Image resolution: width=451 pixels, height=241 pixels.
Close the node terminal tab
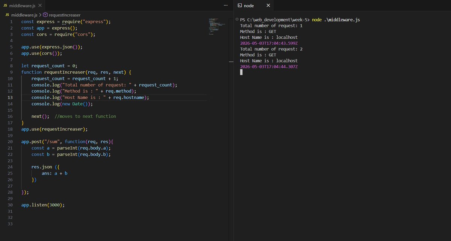pyautogui.click(x=268, y=6)
